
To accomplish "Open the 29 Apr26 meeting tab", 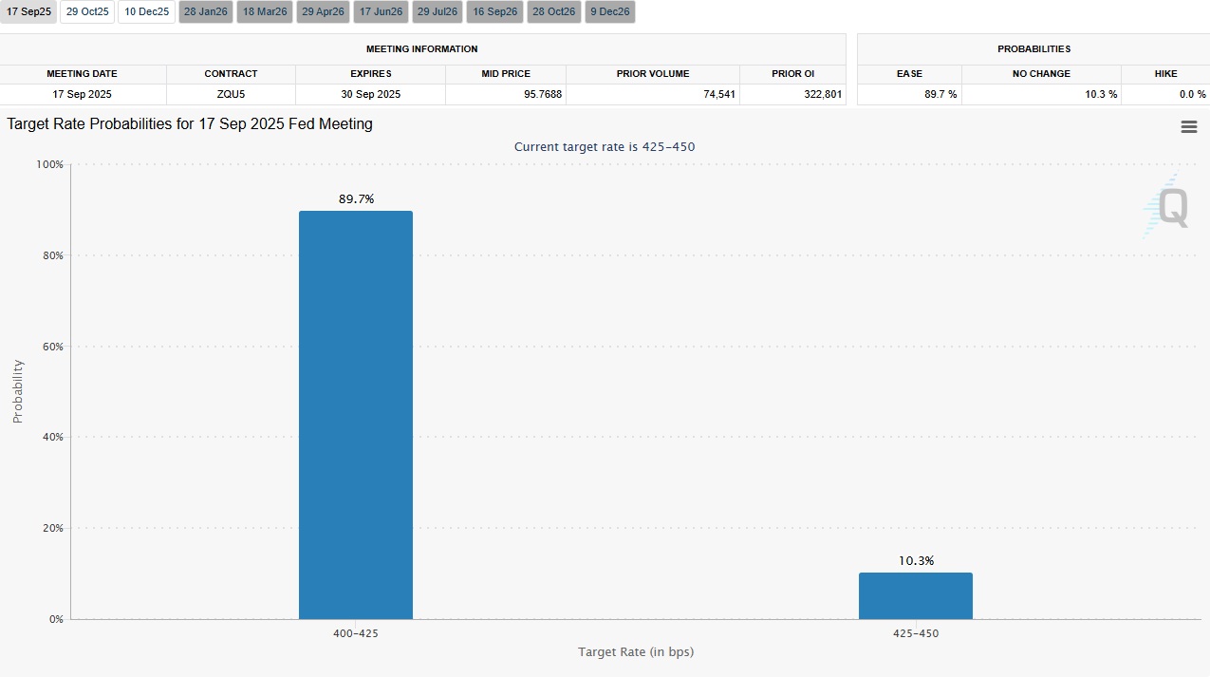I will click(323, 12).
